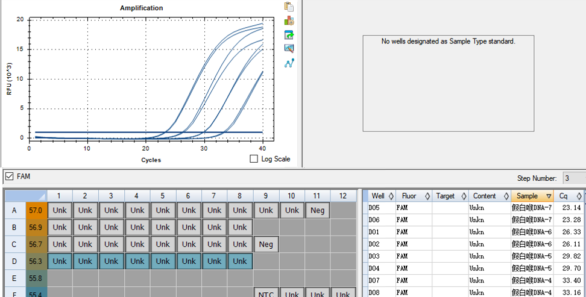Click the 57.0 temperature cell
Image resolution: width=586 pixels, height=297 pixels.
coord(36,210)
